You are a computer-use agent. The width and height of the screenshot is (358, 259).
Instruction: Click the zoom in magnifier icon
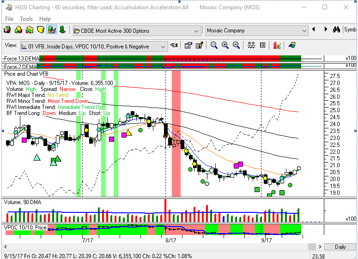225,45
